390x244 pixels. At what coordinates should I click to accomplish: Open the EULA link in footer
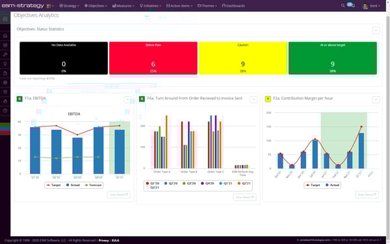point(115,240)
